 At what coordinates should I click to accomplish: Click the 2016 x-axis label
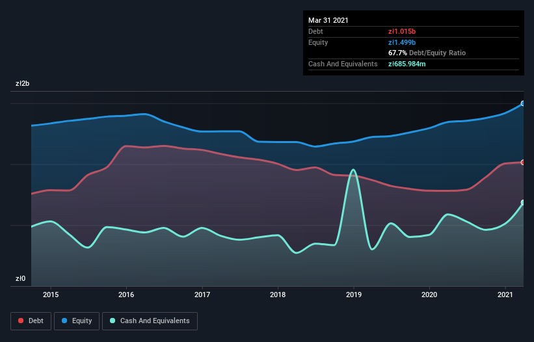[126, 295]
